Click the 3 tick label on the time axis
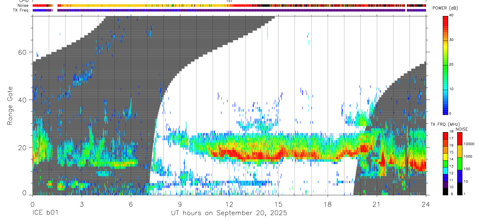The width and height of the screenshot is (479, 221). tap(82, 204)
